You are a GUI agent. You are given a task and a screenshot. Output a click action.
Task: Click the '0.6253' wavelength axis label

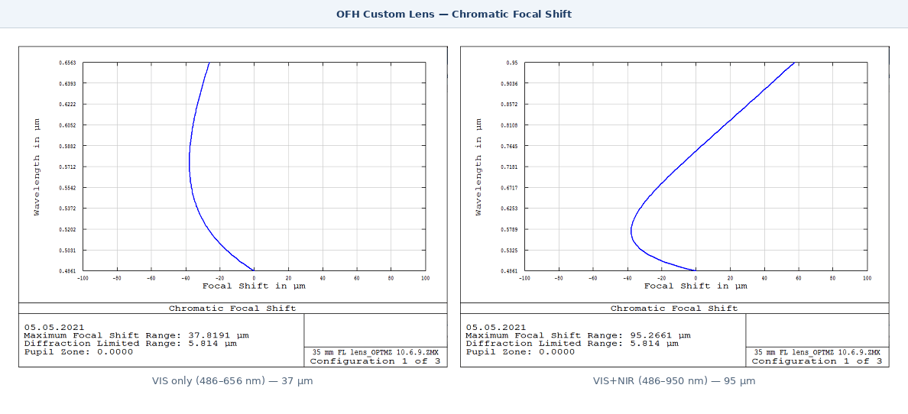pyautogui.click(x=509, y=209)
